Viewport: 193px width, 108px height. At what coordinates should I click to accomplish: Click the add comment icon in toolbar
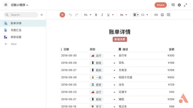tap(168, 15)
